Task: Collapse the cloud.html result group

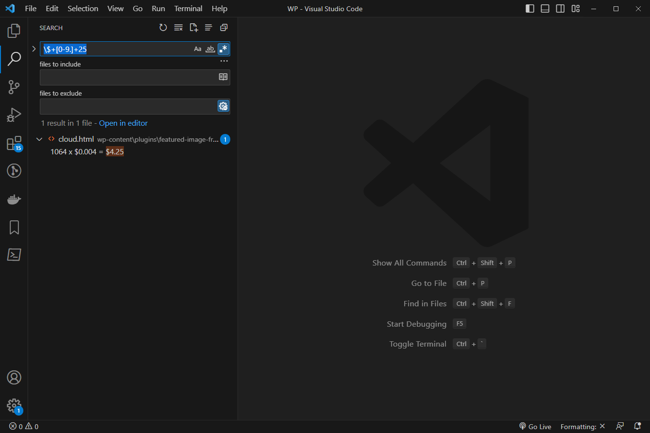Action: 39,139
